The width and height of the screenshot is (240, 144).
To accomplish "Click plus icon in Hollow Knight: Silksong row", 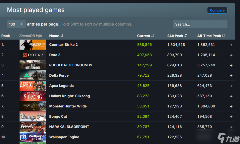I will click(231, 96).
